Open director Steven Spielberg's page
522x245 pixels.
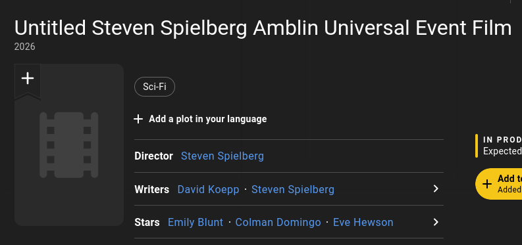222,156
